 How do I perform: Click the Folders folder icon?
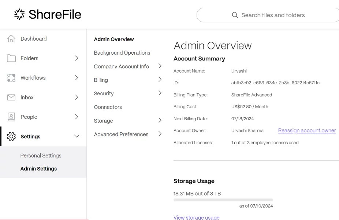click(x=11, y=58)
